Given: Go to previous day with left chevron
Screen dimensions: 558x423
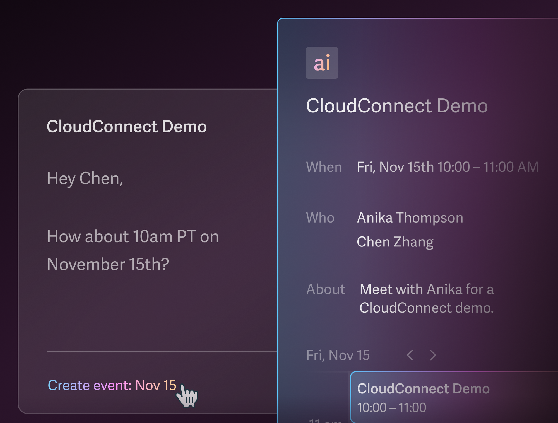Looking at the screenshot, I should [410, 355].
